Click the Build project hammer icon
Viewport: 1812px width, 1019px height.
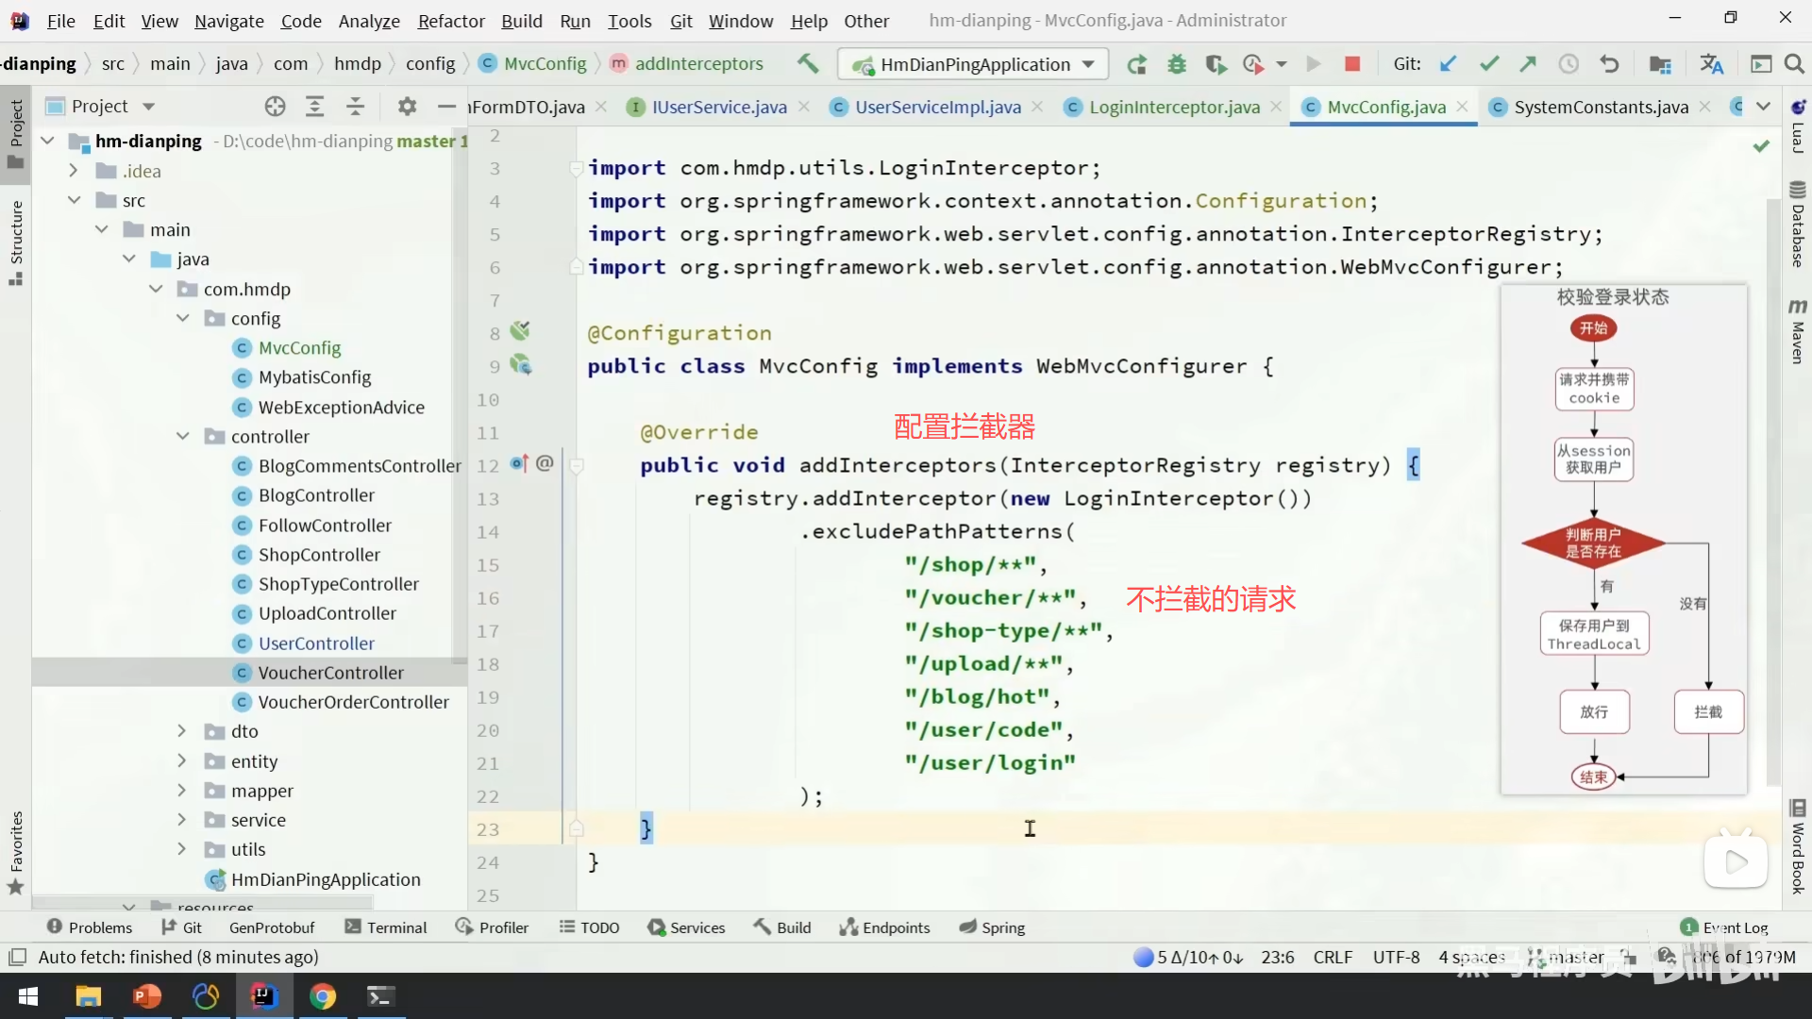pos(808,63)
